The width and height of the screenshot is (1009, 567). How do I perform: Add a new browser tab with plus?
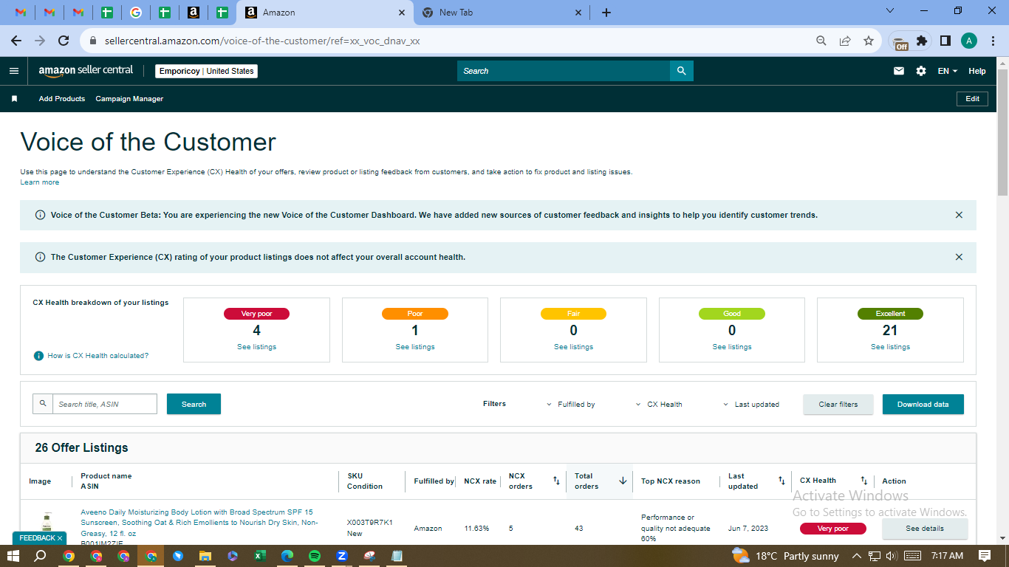(606, 13)
